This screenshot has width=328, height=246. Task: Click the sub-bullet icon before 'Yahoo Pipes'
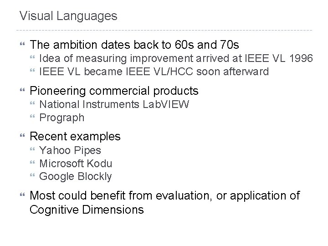pyautogui.click(x=31, y=150)
